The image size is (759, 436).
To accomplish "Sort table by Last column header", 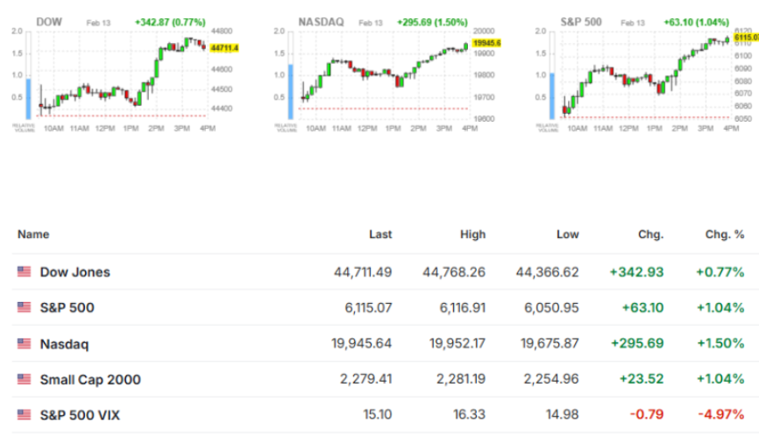I will click(380, 235).
